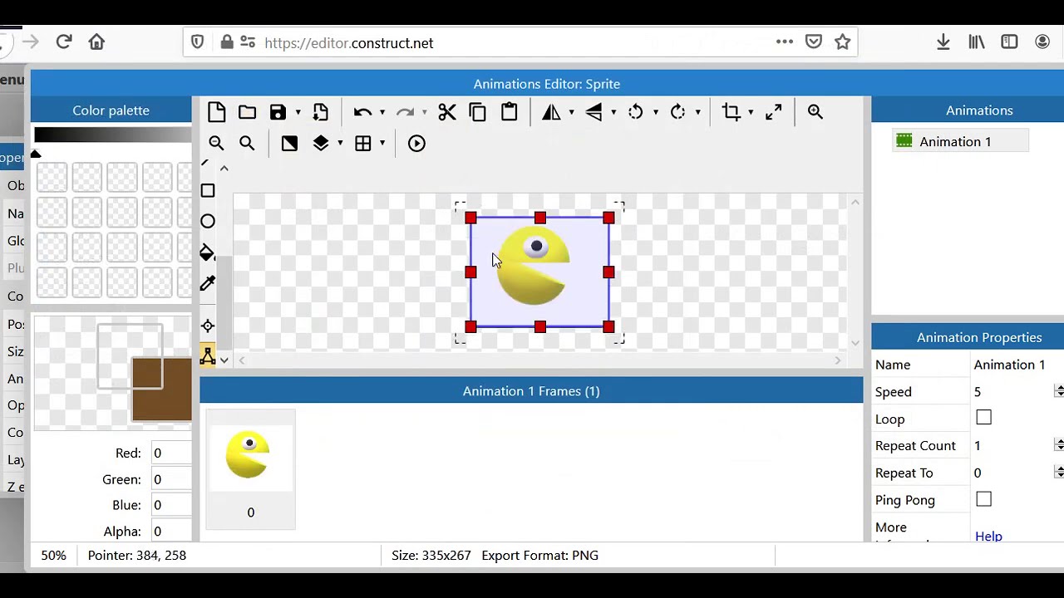
Task: Open the Help link in properties
Action: tap(988, 537)
